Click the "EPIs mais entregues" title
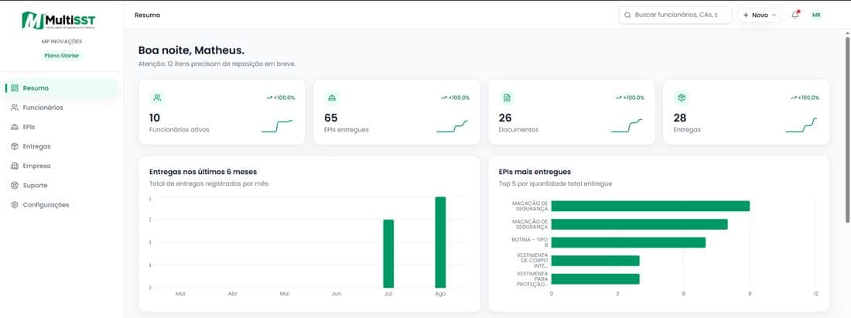The image size is (851, 318). pos(535,172)
